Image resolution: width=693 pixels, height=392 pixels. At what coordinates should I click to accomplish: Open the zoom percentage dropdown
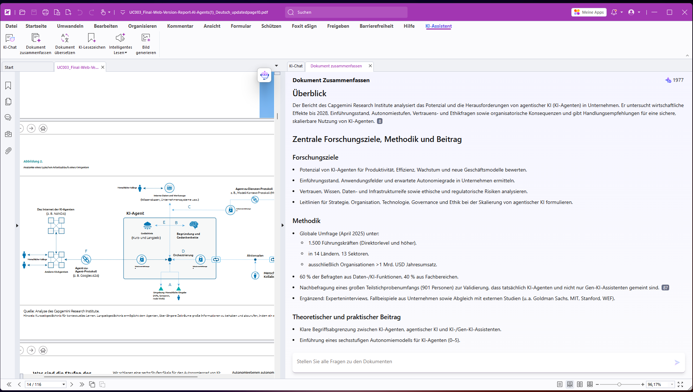[x=672, y=384]
